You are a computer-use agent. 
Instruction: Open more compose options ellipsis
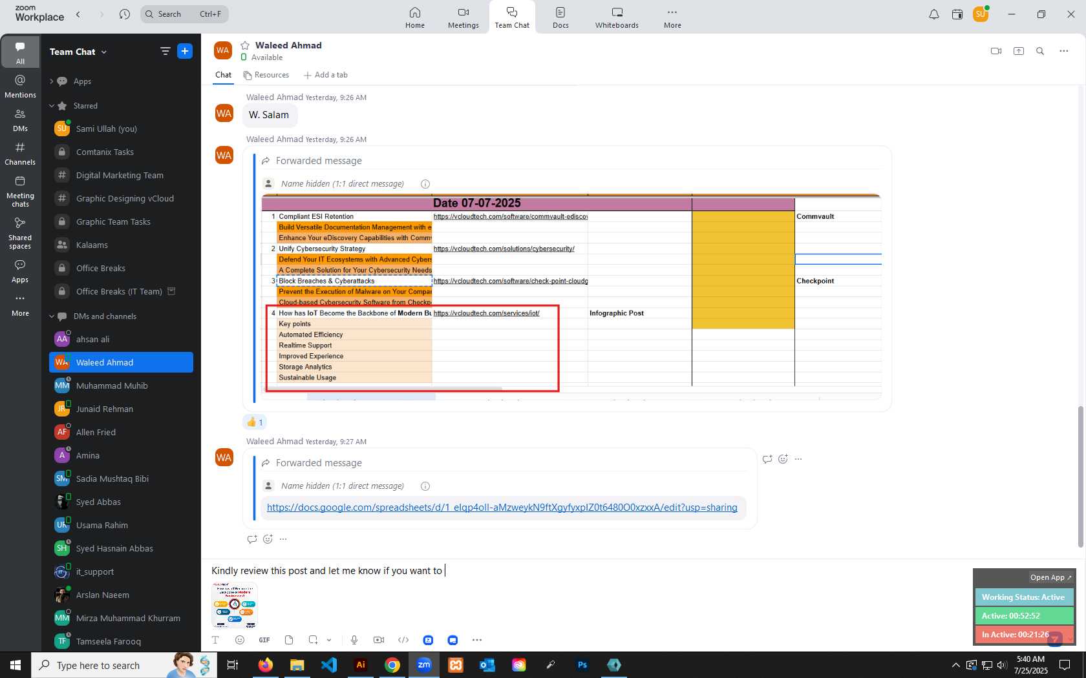pyautogui.click(x=477, y=640)
